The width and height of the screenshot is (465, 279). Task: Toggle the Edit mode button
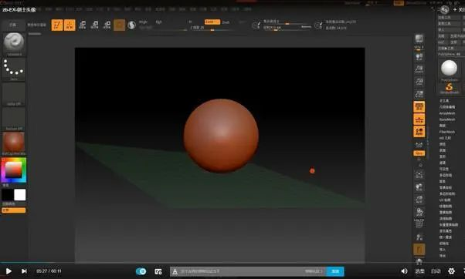57,25
